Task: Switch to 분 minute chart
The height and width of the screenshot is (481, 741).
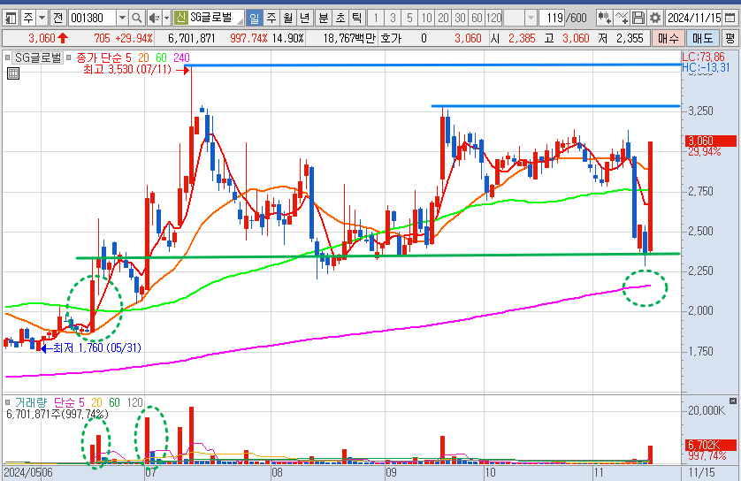Action: tap(324, 19)
